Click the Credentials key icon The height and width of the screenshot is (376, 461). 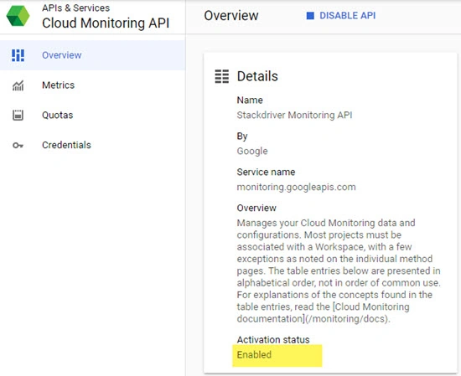[x=18, y=145]
